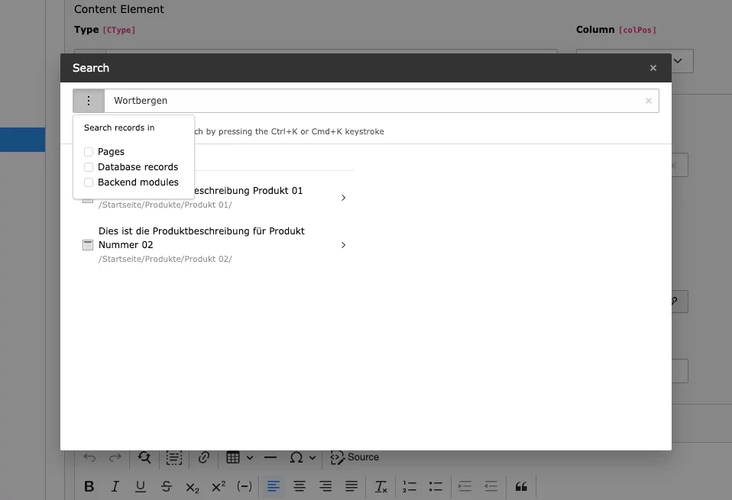Toggle Underline formatting

(x=141, y=487)
